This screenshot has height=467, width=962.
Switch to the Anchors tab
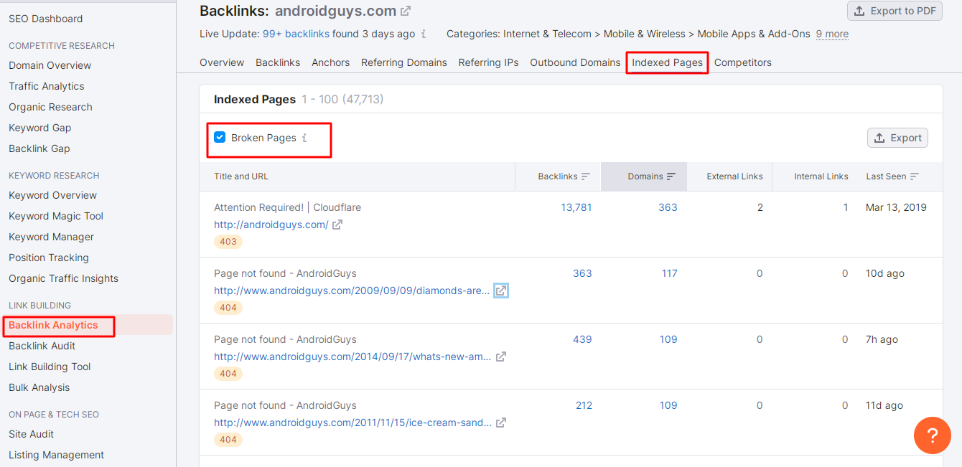[330, 62]
